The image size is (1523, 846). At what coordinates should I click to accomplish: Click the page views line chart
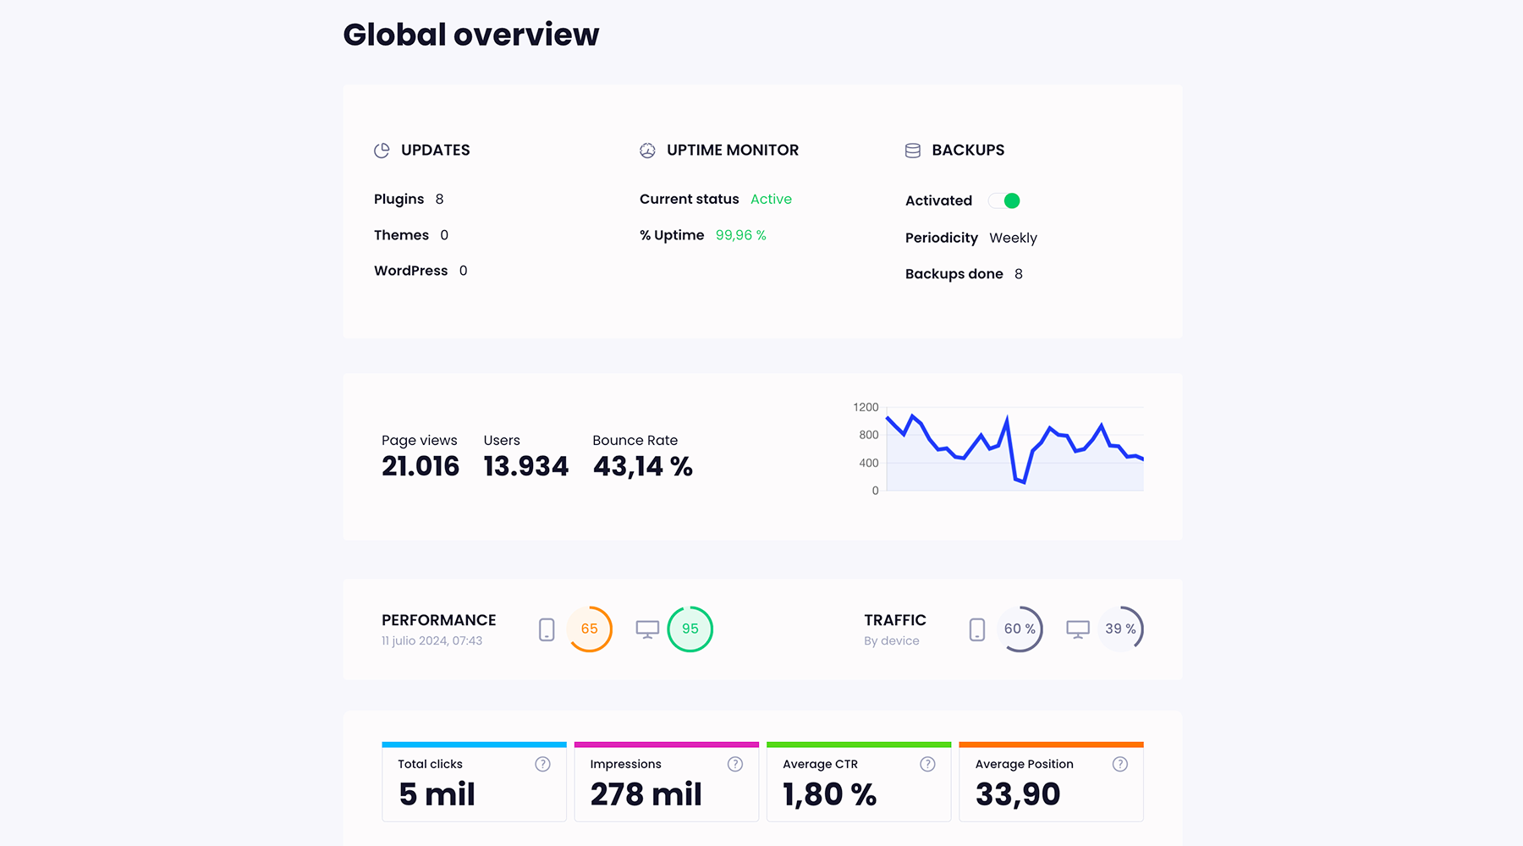coord(1014,449)
